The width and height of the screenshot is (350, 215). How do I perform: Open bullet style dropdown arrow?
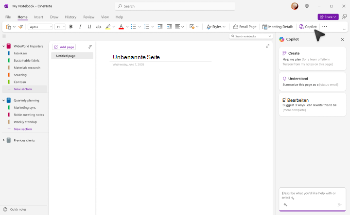pyautogui.click(x=140, y=27)
